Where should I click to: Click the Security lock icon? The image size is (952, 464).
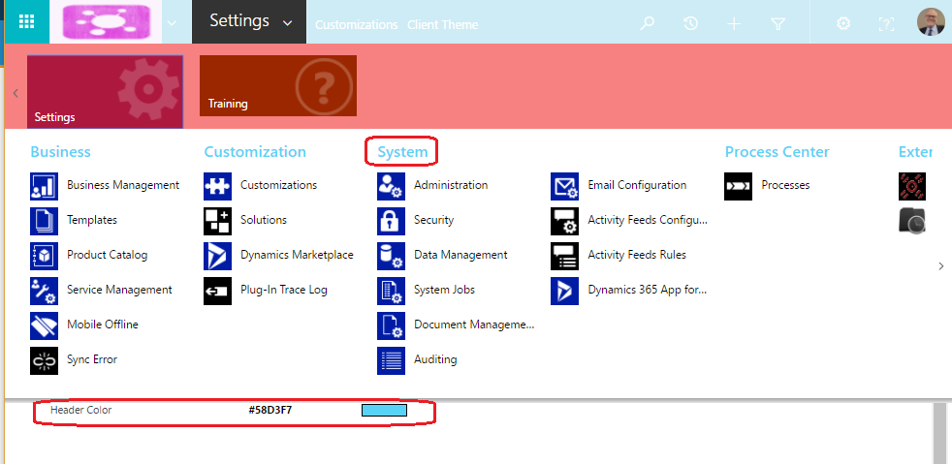coord(391,221)
